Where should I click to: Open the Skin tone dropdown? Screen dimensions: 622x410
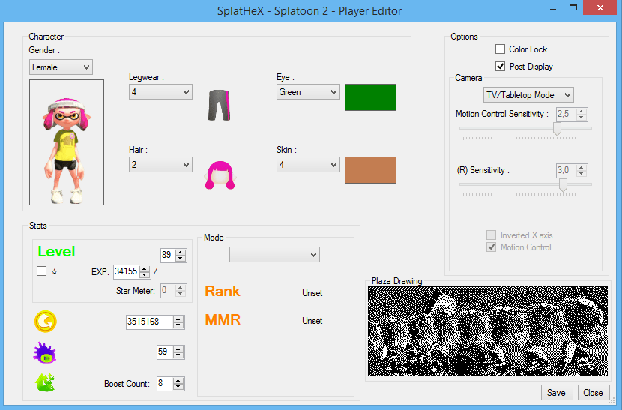coord(308,165)
